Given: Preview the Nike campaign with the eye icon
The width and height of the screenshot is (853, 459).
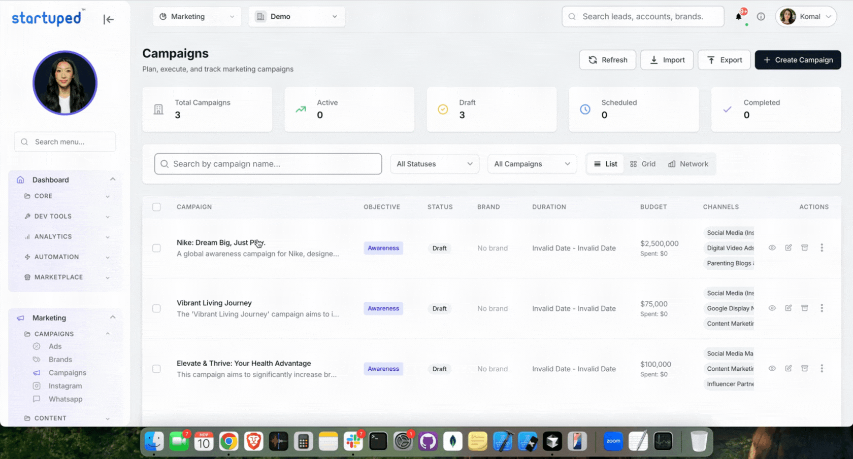Looking at the screenshot, I should pyautogui.click(x=772, y=248).
